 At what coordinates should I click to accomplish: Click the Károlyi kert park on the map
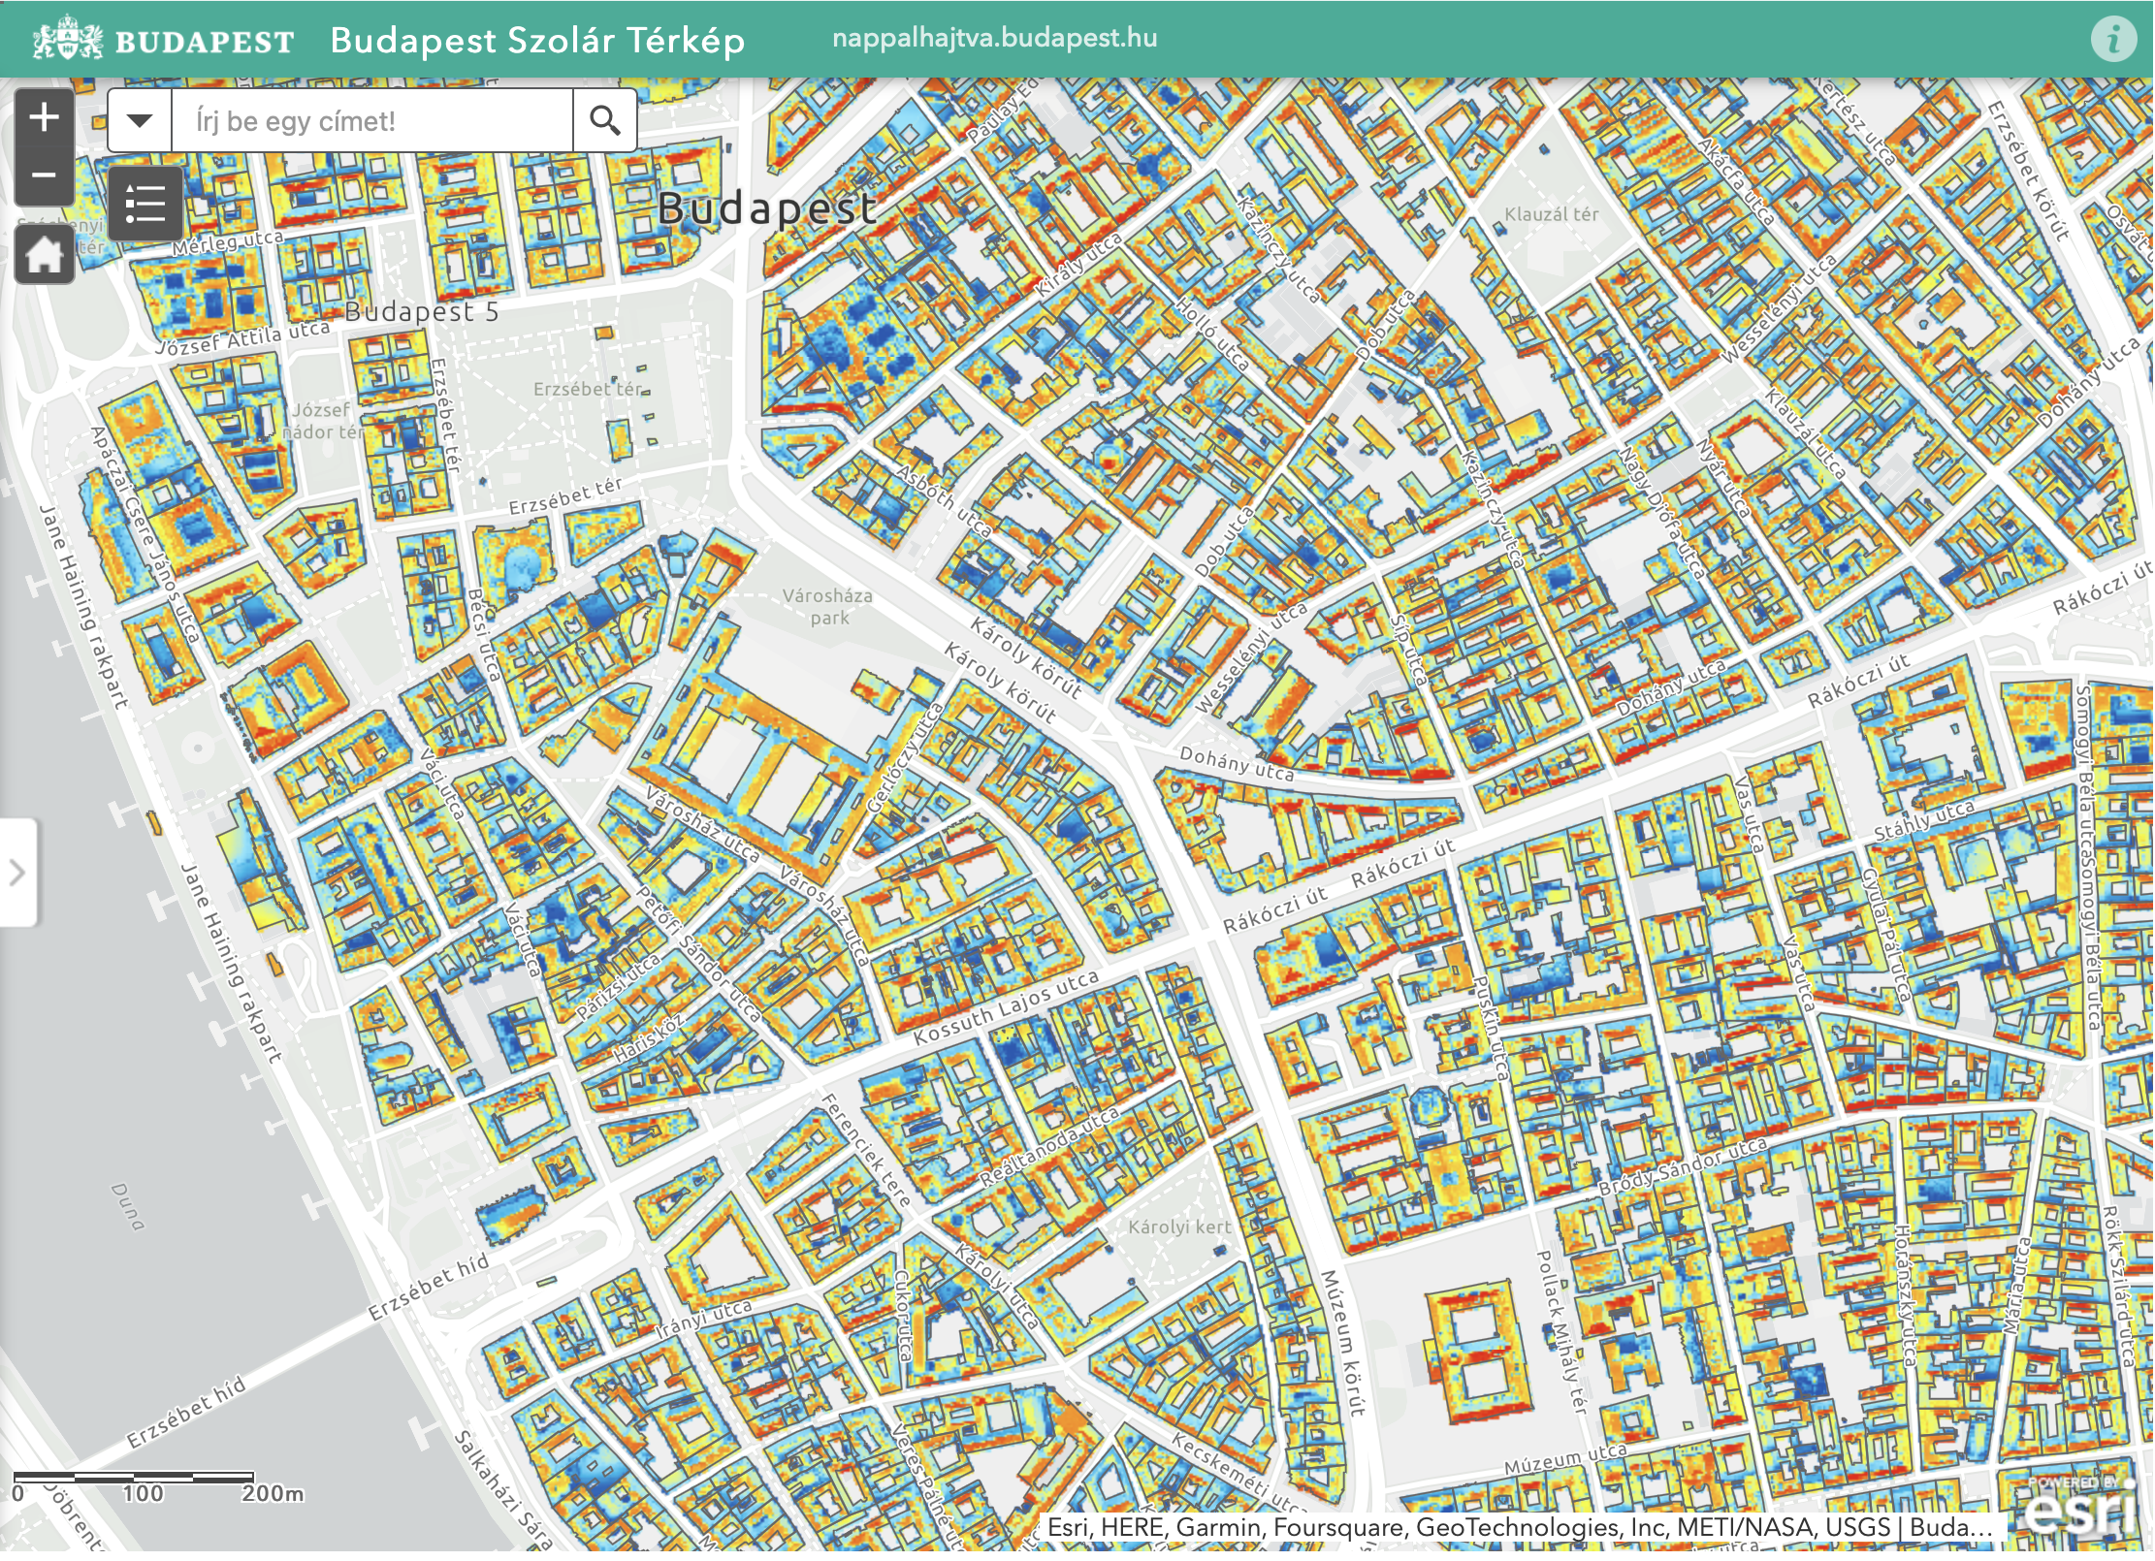click(x=1178, y=1226)
